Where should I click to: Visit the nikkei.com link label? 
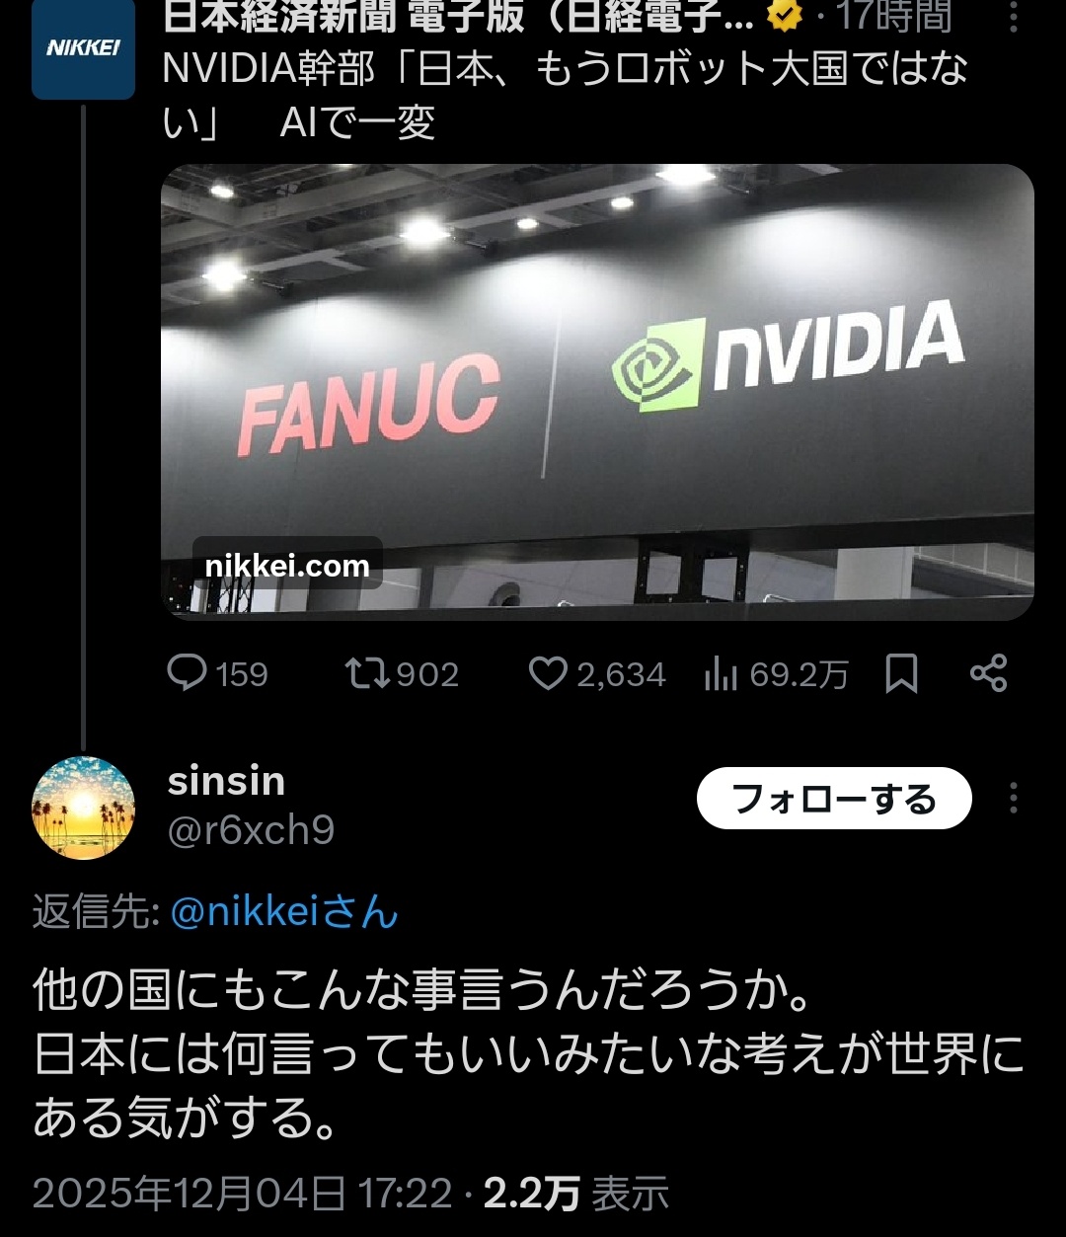click(x=287, y=567)
